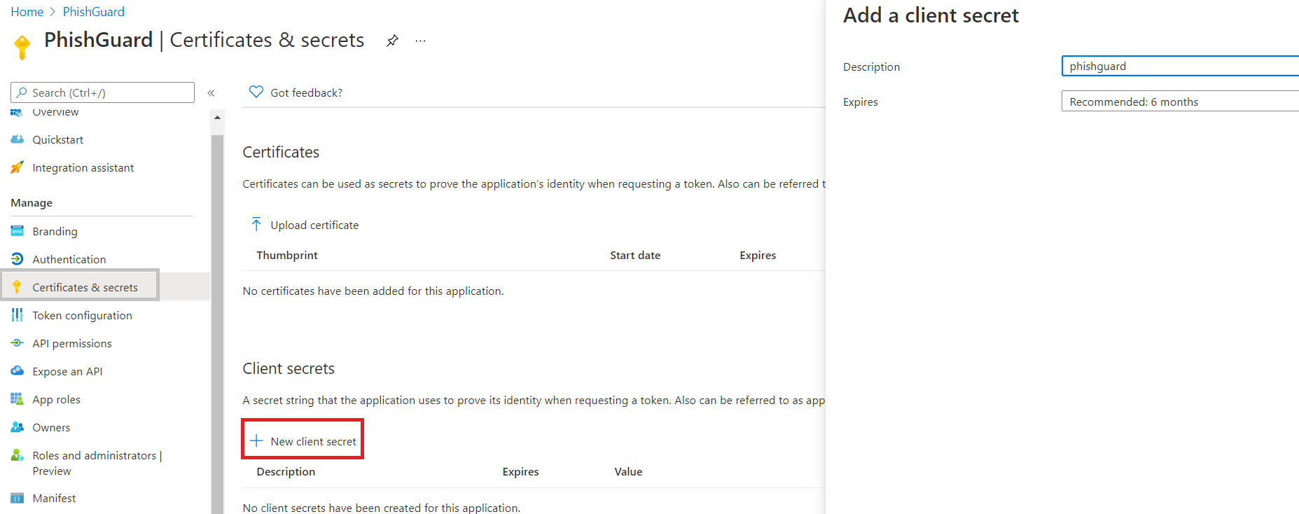The height and width of the screenshot is (514, 1299).
Task: Click the Certificates & secrets key icon
Action: point(18,286)
